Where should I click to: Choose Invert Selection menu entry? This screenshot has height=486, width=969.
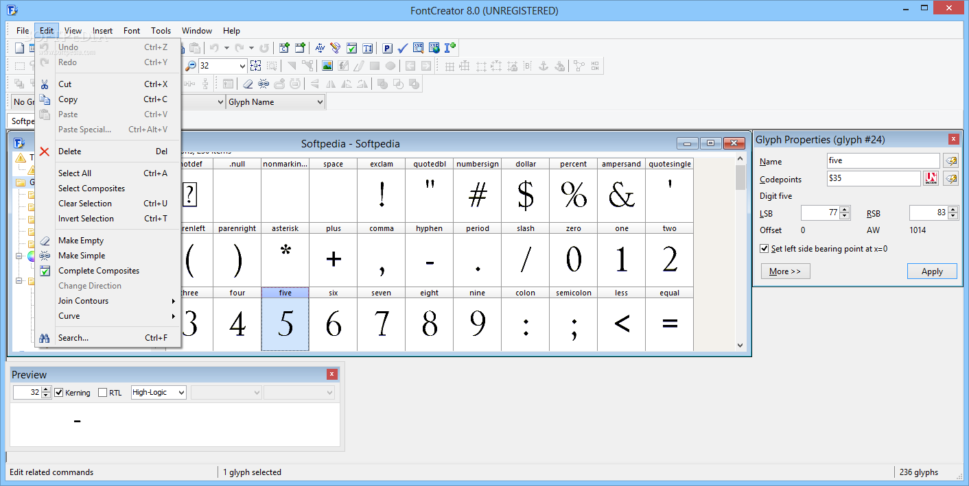point(108,219)
